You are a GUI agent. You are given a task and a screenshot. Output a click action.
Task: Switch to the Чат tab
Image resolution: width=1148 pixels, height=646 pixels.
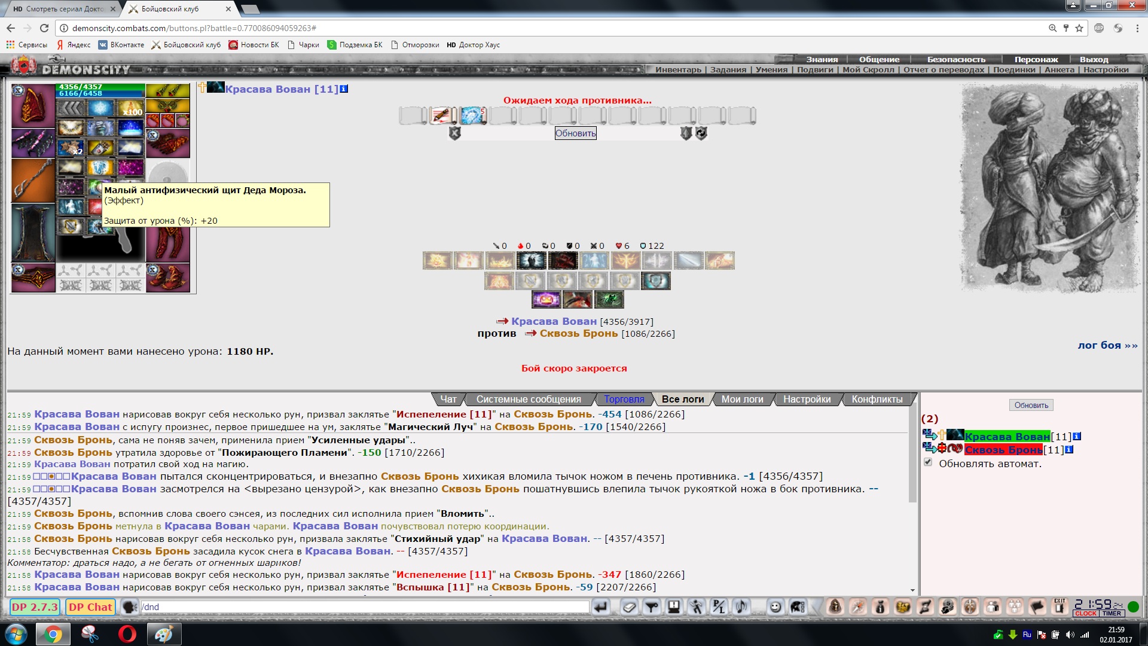[x=448, y=399]
